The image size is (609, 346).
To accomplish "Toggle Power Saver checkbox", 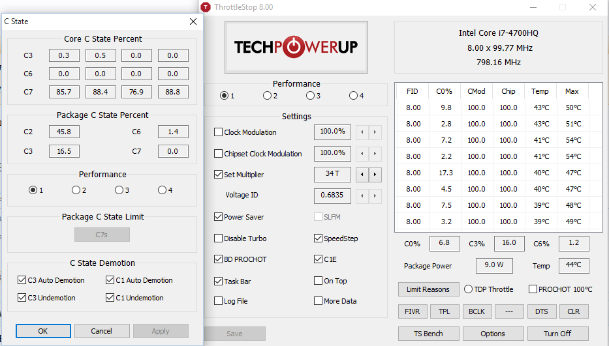I will click(218, 216).
